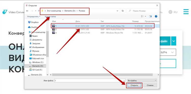Select file 3 Windows Movie File

[x=105, y=33]
